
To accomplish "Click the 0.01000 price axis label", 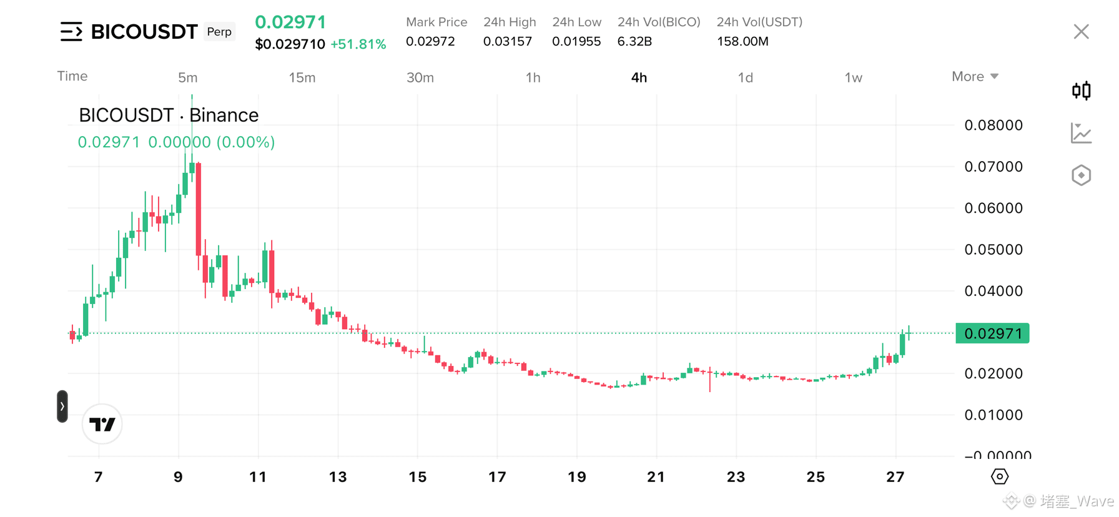I will [993, 415].
